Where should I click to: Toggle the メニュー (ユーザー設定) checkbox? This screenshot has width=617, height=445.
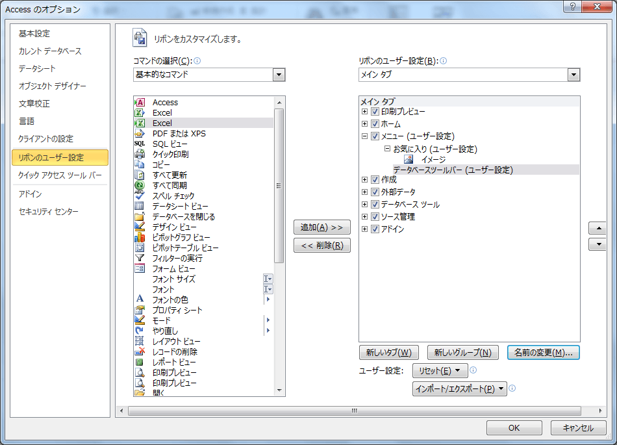point(375,136)
